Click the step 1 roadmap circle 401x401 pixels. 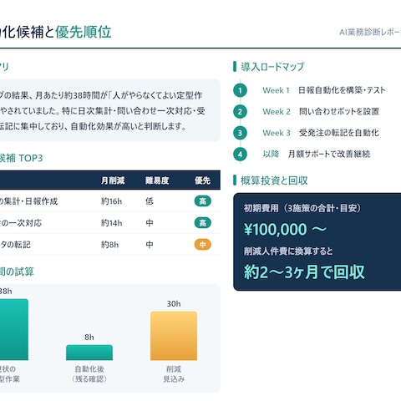[240, 90]
